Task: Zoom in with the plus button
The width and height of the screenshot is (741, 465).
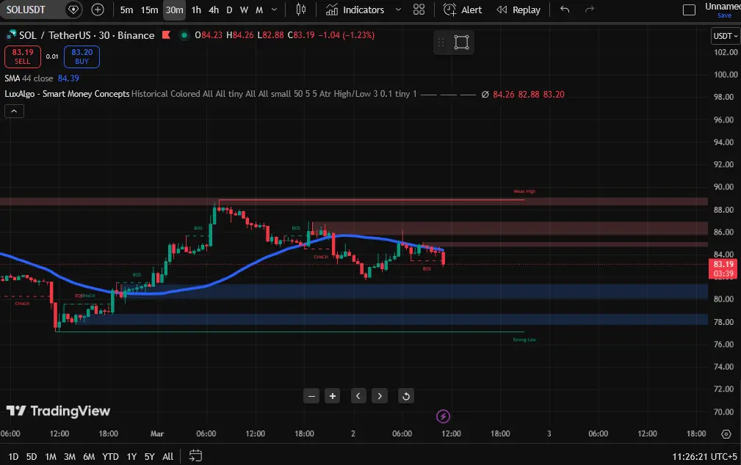Action: click(333, 396)
